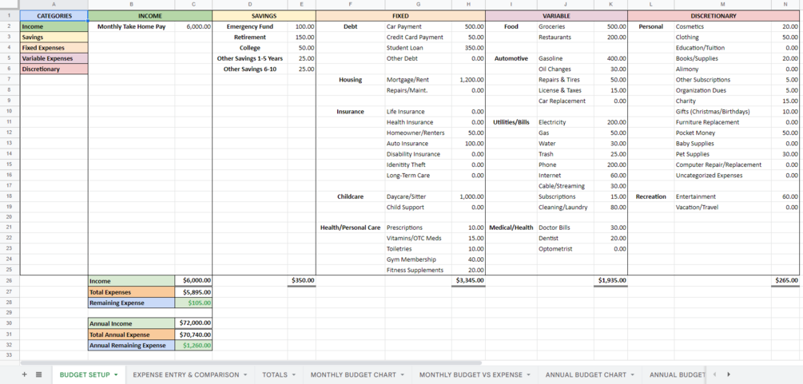Screen dimensions: 803x384
Task: Select the INCOME header cell
Action: point(150,16)
